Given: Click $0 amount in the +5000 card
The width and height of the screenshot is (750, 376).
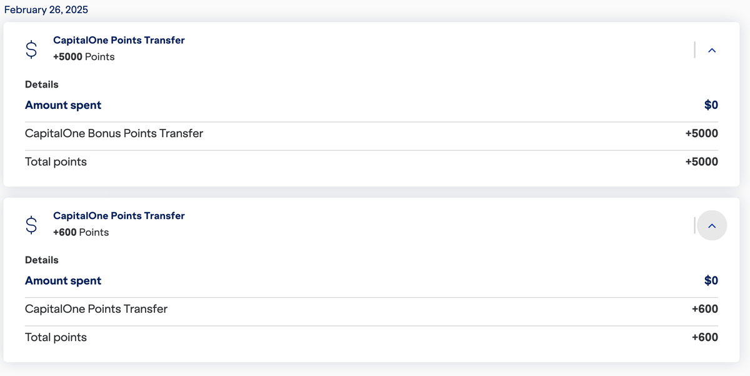Looking at the screenshot, I should 711,105.
